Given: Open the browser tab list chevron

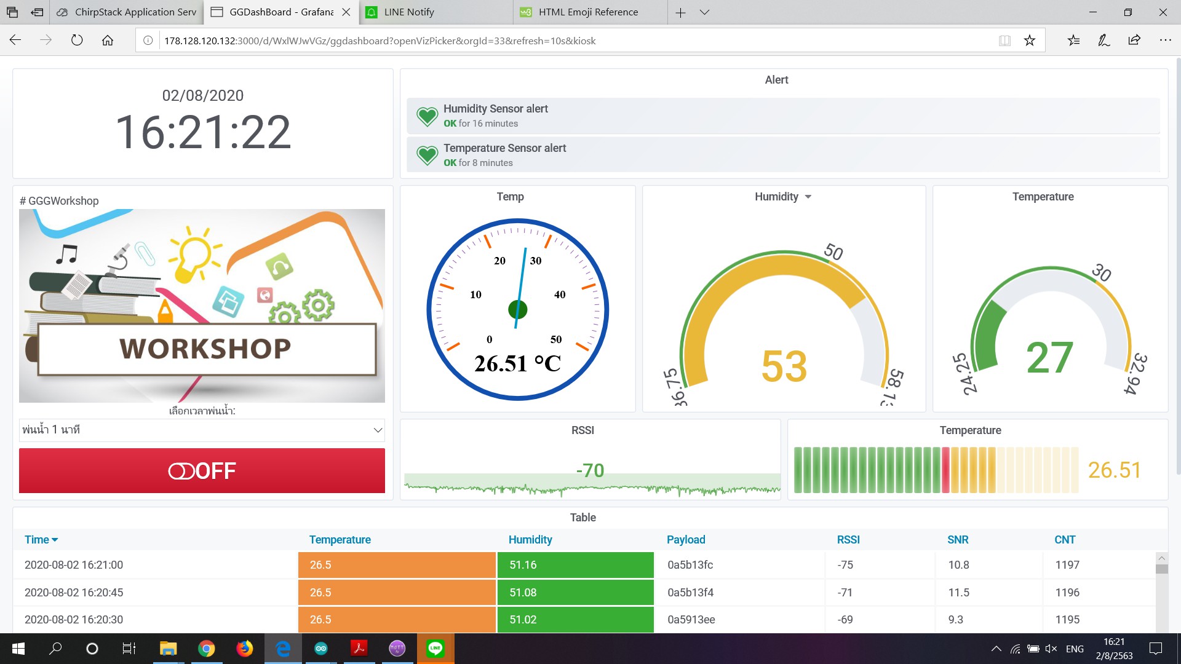Looking at the screenshot, I should click(x=705, y=12).
